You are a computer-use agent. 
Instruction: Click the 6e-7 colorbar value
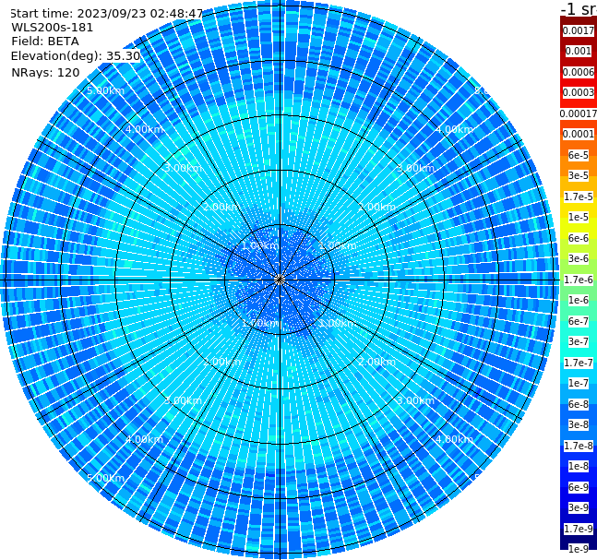point(579,321)
